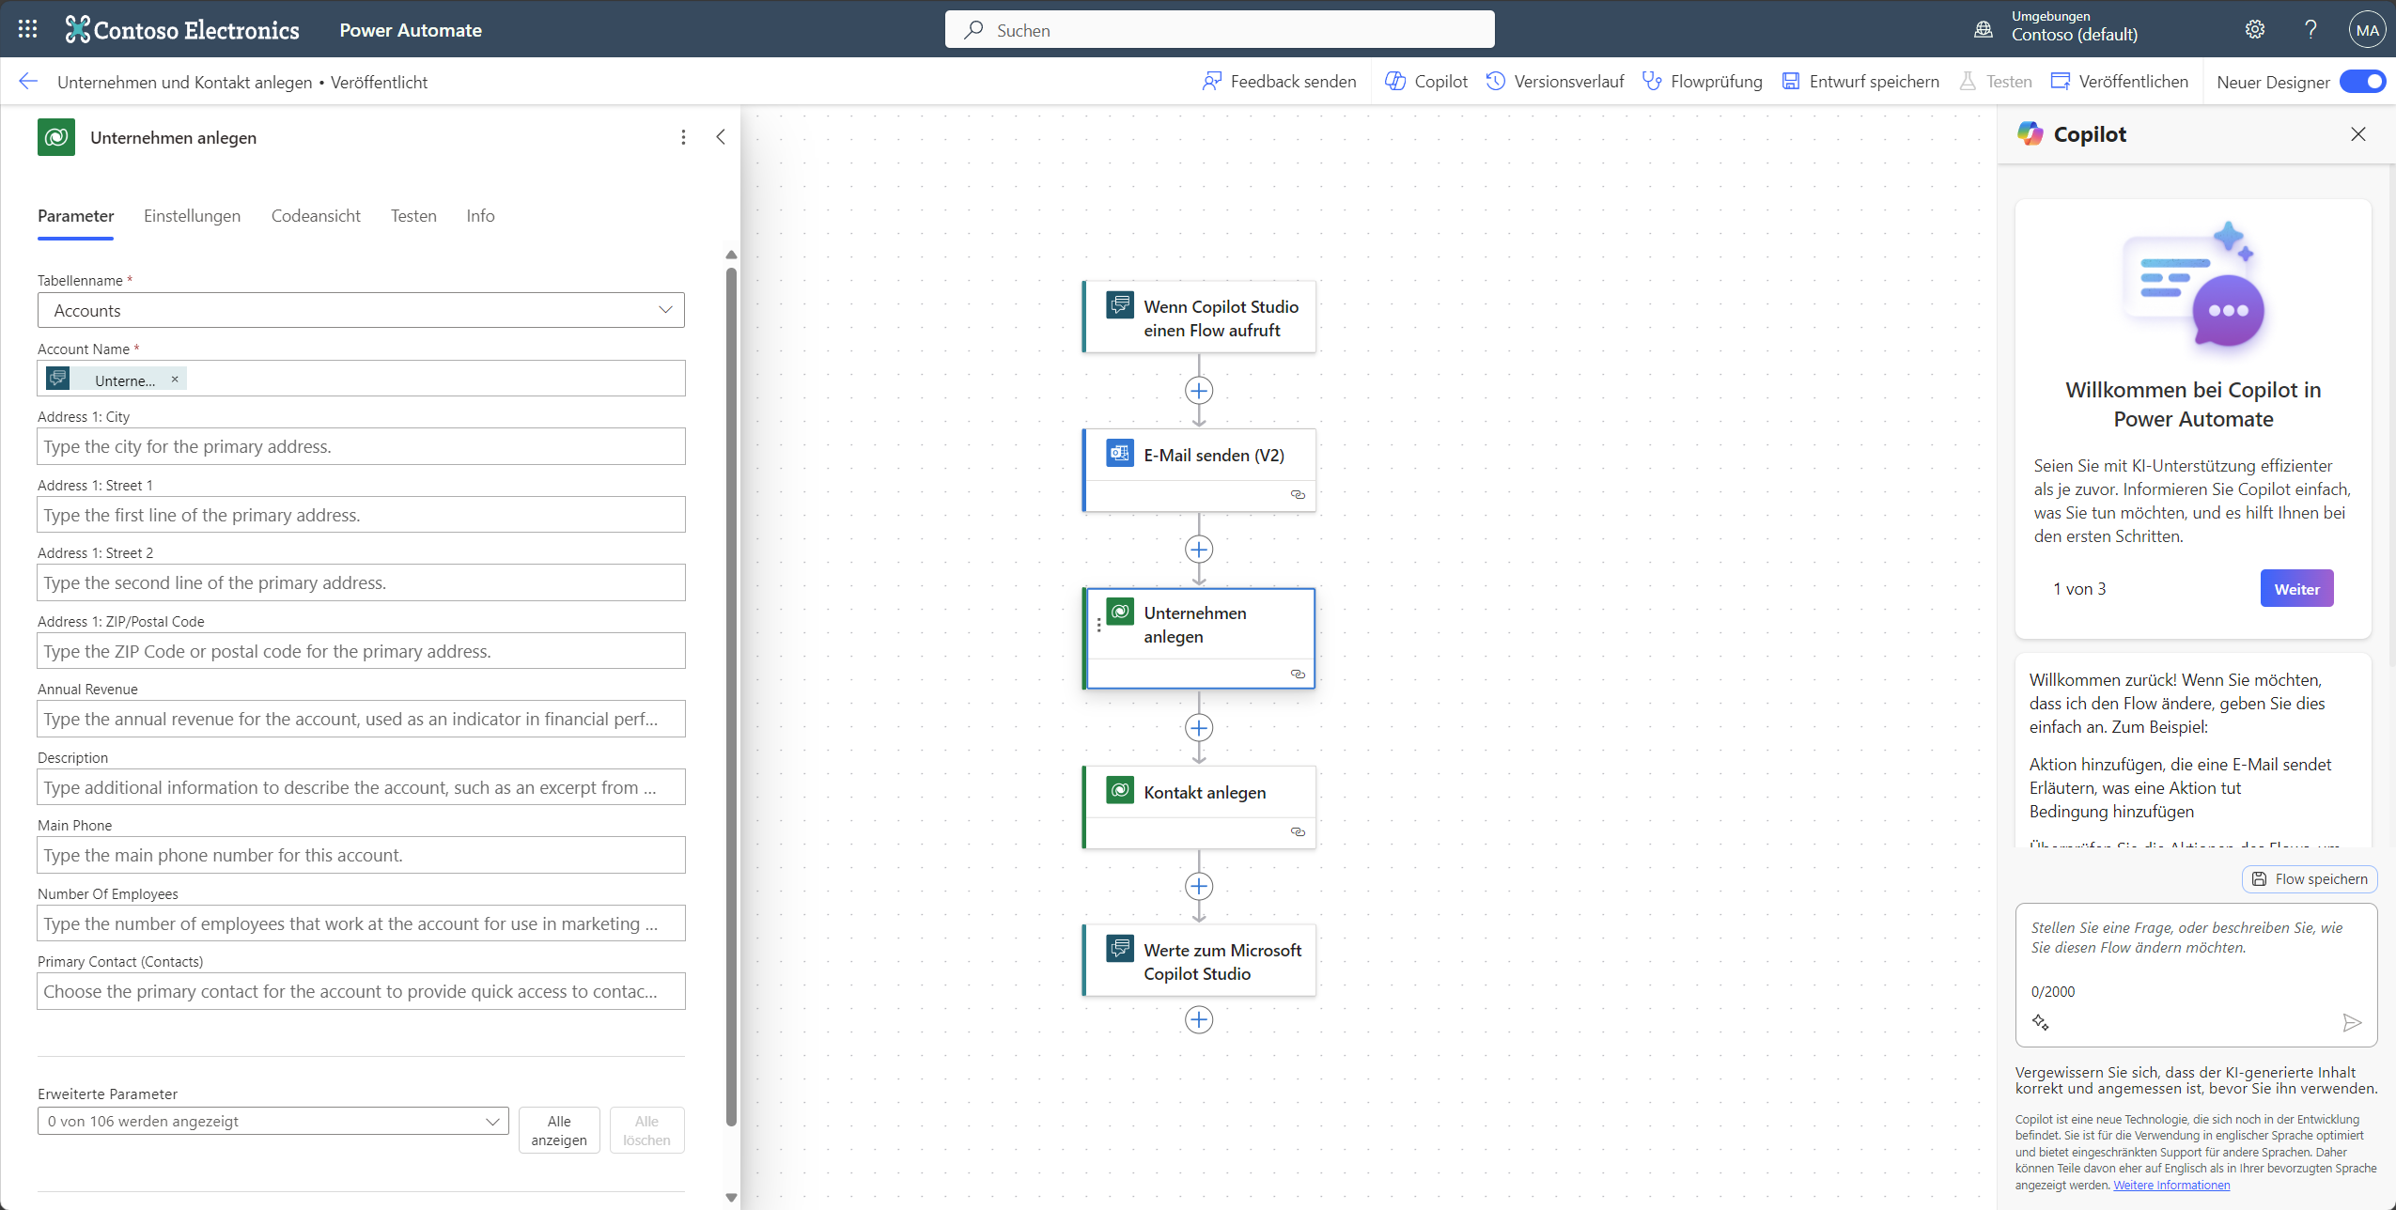The width and height of the screenshot is (2396, 1210).
Task: Click the E-Mail senden step icon
Action: point(1117,454)
